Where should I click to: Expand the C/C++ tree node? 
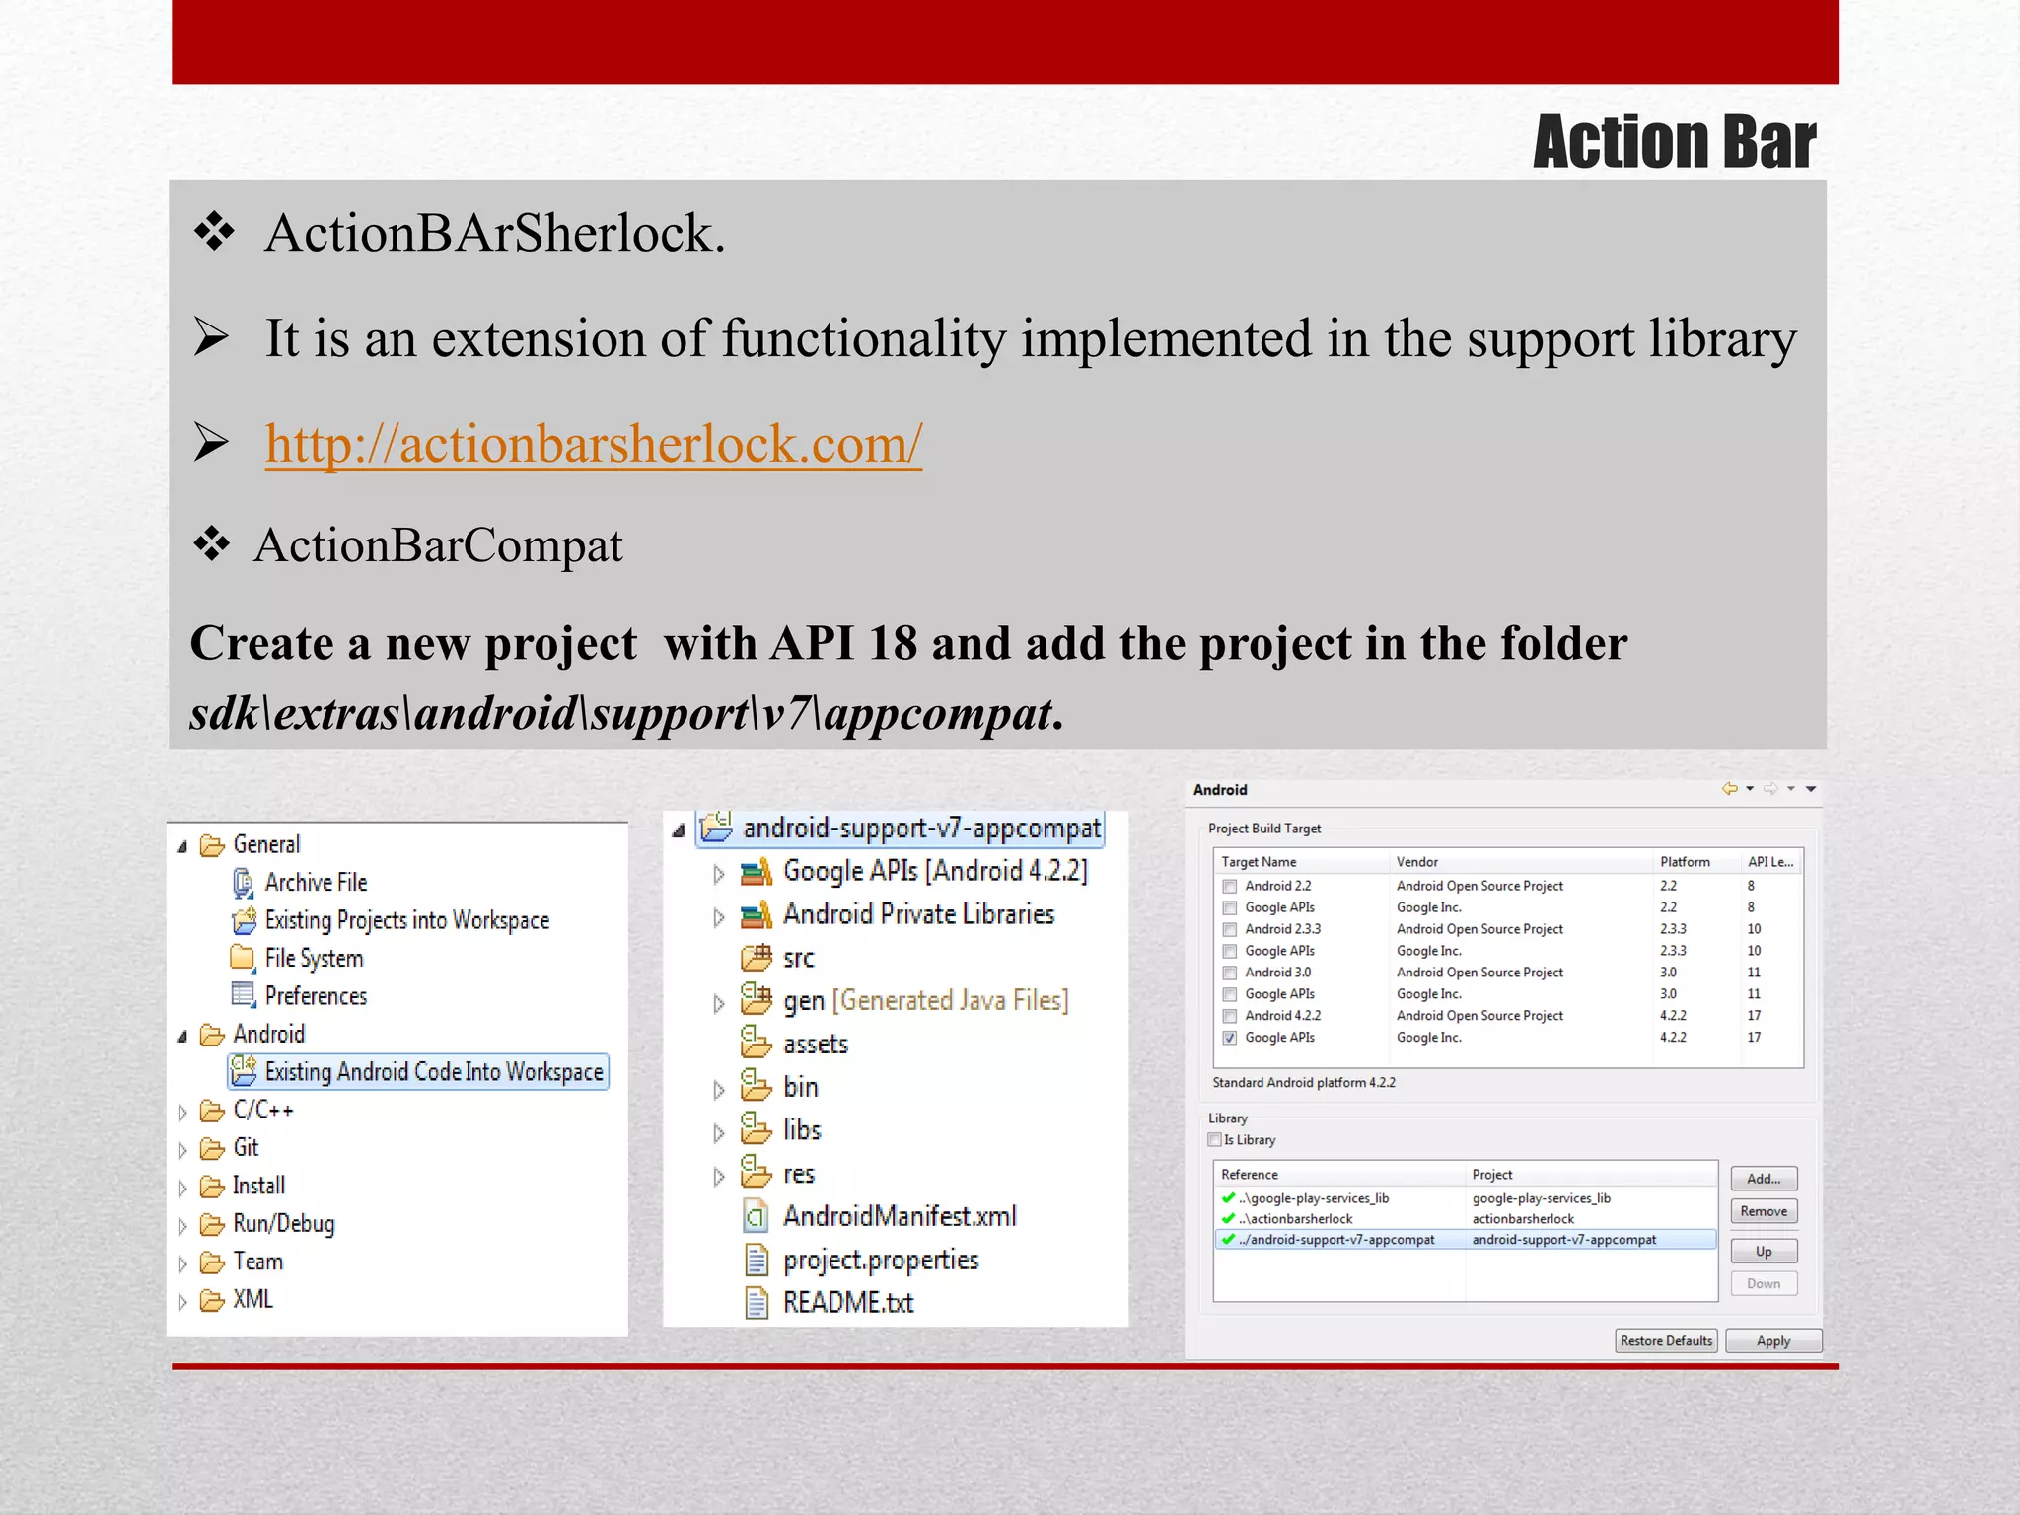182,1113
